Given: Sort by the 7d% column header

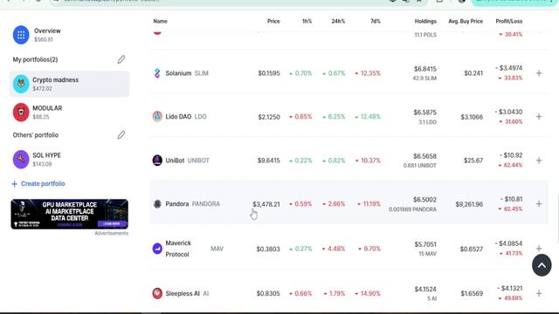Looking at the screenshot, I should 376,21.
